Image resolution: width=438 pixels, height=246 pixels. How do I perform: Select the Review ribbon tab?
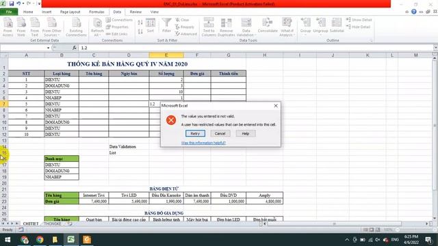[x=136, y=12]
